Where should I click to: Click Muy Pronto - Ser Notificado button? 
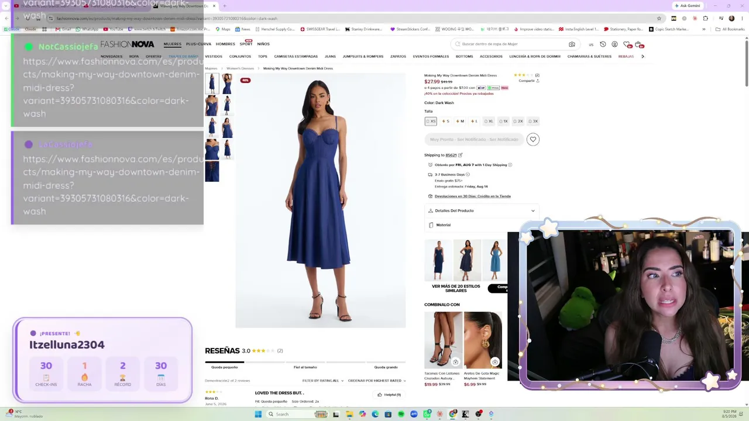(474, 139)
